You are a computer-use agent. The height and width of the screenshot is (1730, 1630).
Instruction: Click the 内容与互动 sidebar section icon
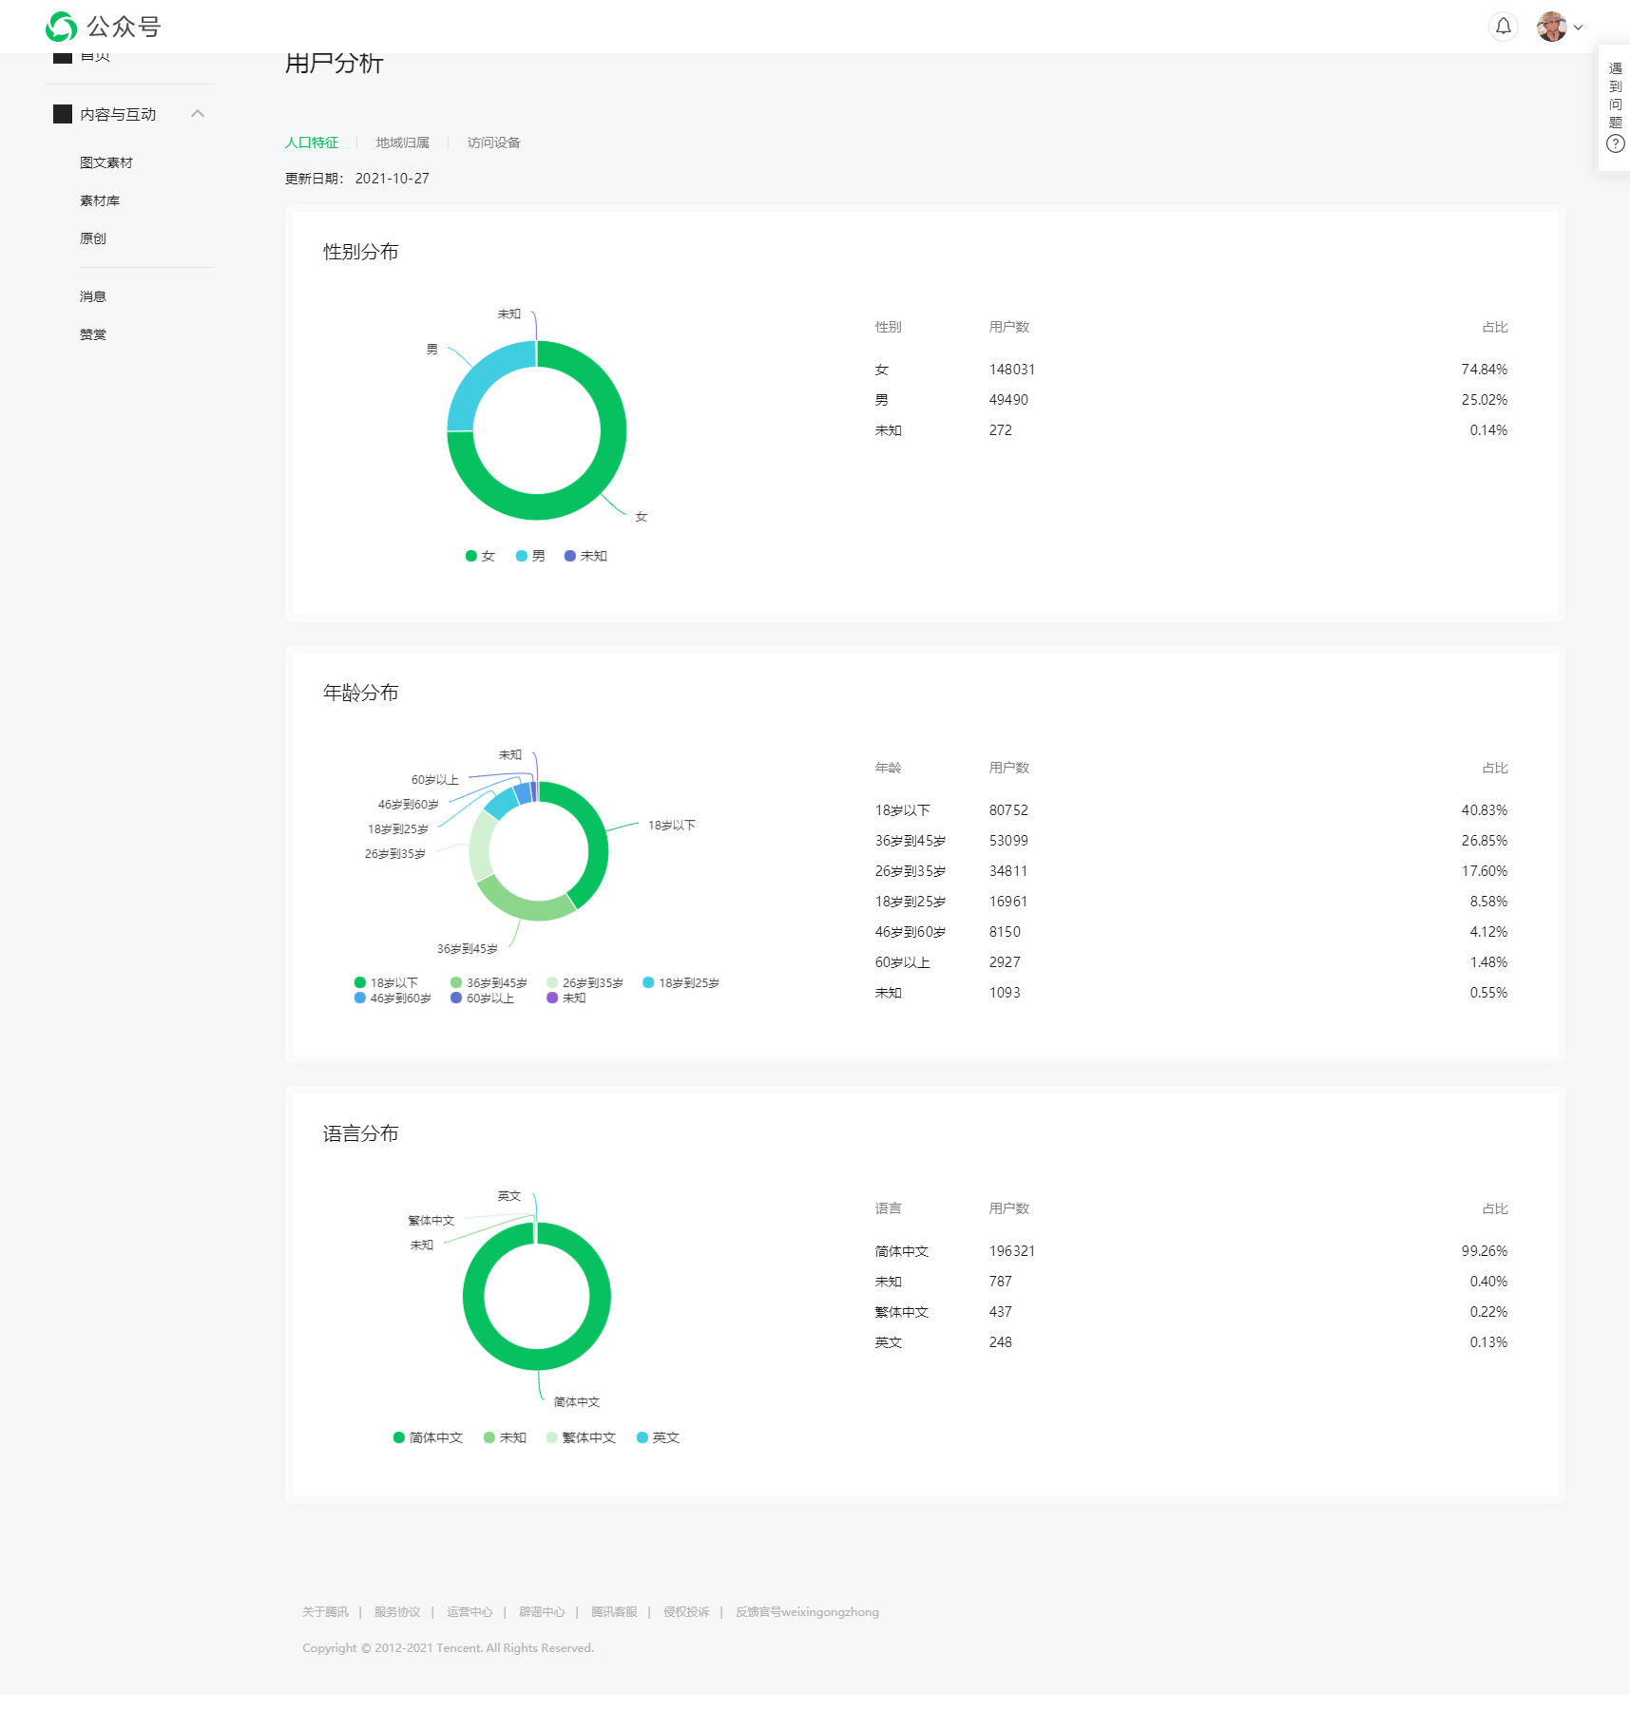pyautogui.click(x=63, y=114)
